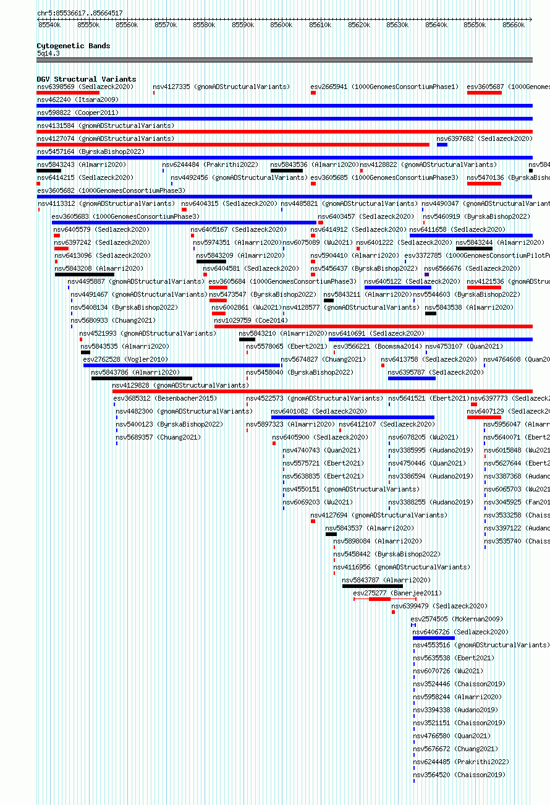Open variant nsv5456437 (ByrskaBishop2022) label
This screenshot has width=550, height=805.
[x=364, y=269]
